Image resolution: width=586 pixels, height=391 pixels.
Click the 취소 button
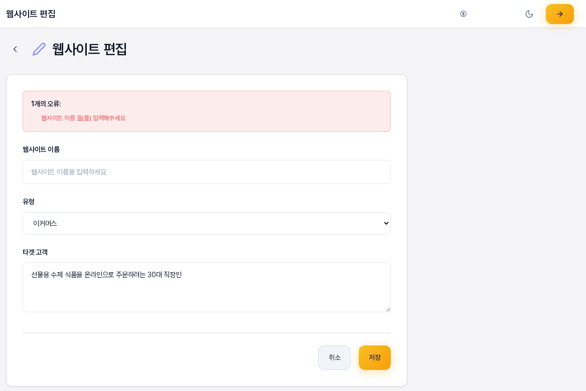[x=334, y=358]
